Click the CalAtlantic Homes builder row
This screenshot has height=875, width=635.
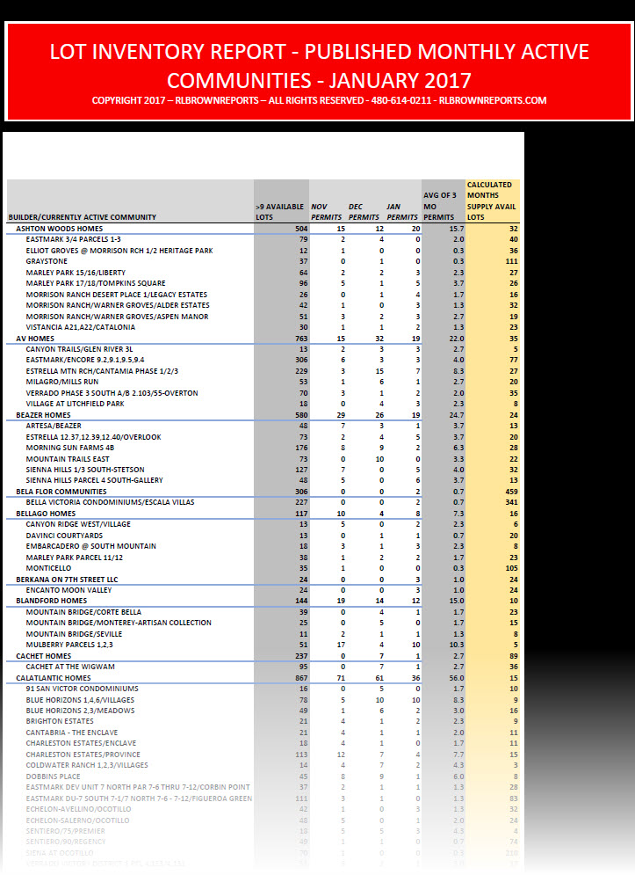click(x=53, y=678)
